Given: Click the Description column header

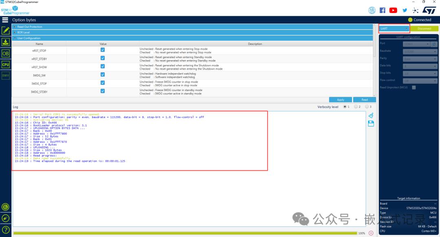Looking at the screenshot, I should pos(255,44).
